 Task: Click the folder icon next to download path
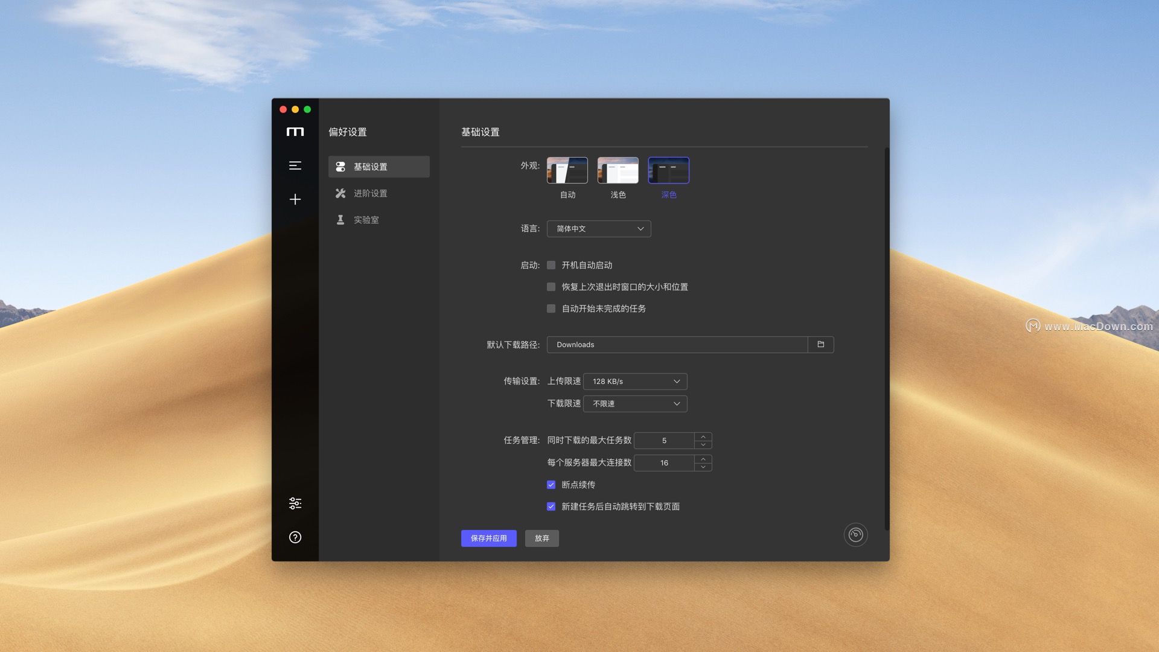point(820,344)
